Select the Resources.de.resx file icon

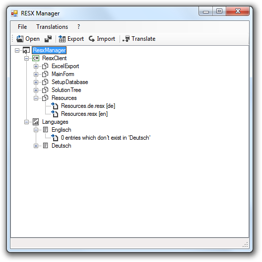[55, 106]
